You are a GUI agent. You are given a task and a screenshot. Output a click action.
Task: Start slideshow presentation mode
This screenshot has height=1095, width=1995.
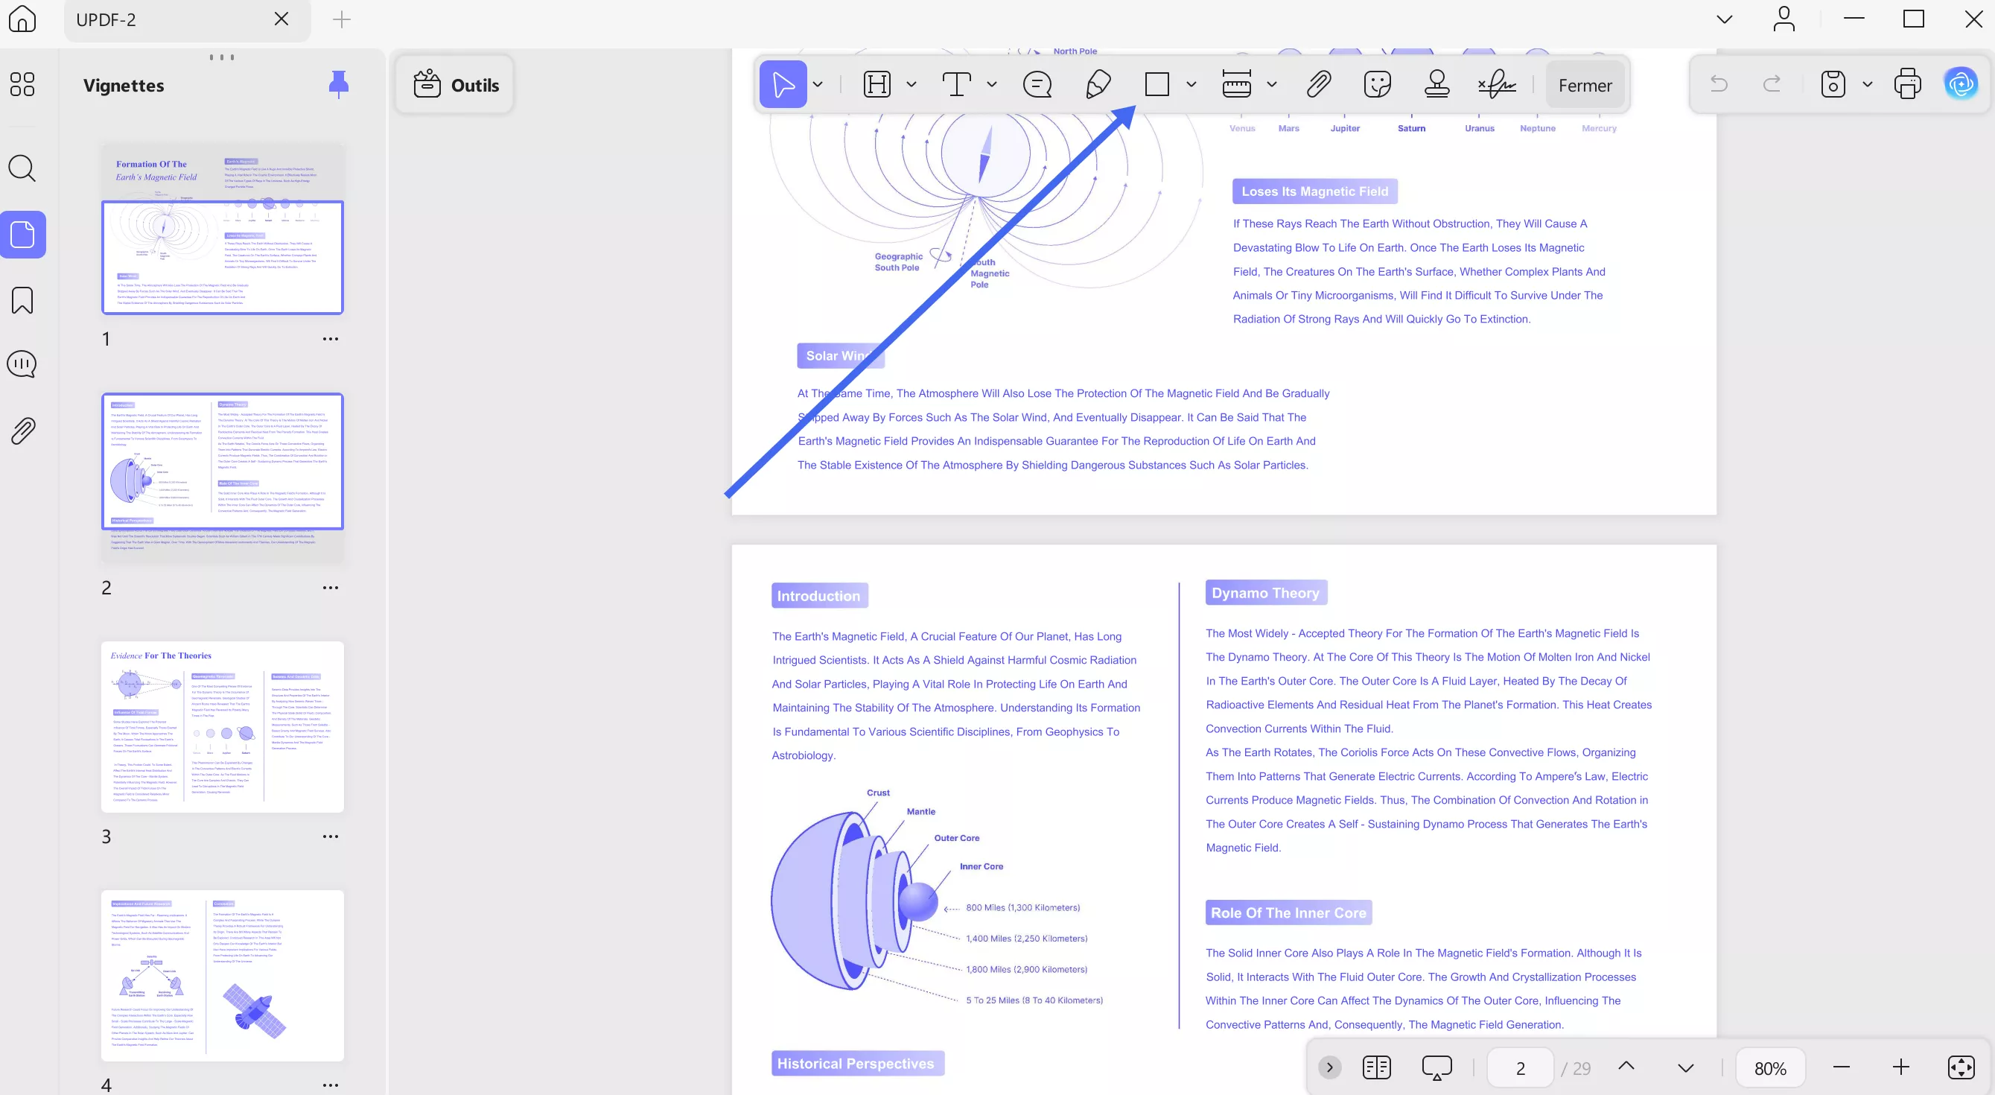[x=1437, y=1067]
